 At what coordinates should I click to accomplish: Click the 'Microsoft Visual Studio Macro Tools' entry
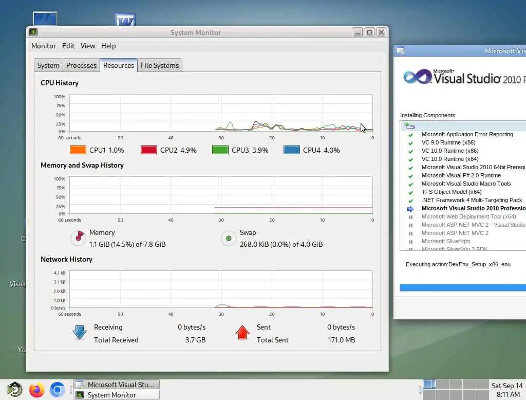click(x=466, y=184)
